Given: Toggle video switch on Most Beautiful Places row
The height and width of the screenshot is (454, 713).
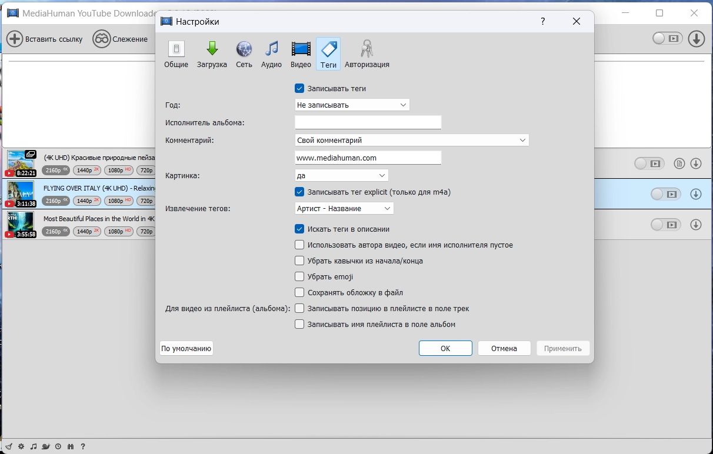Looking at the screenshot, I should pyautogui.click(x=665, y=225).
